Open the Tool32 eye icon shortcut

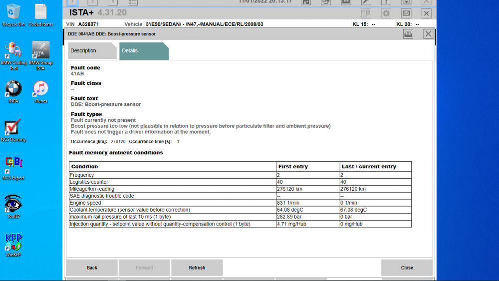click(13, 207)
